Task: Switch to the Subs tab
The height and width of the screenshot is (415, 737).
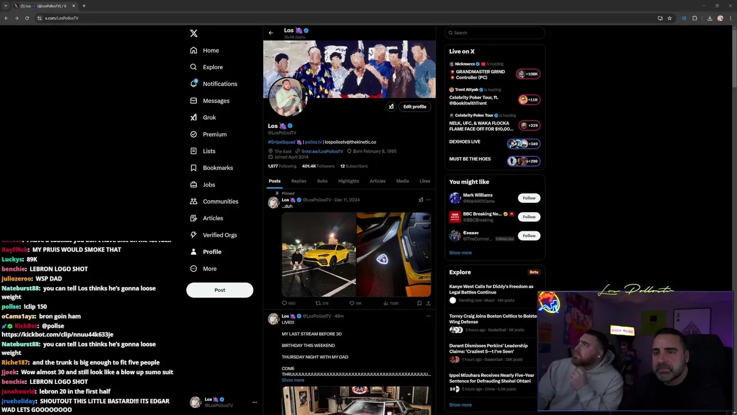Action: 322,181
